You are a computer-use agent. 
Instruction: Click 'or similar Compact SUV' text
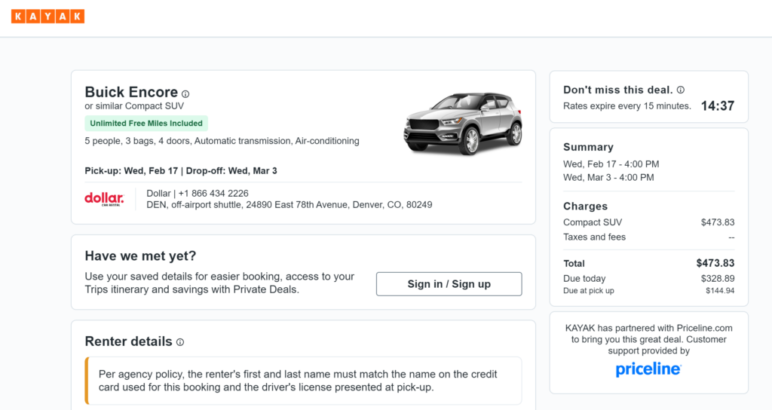(134, 106)
